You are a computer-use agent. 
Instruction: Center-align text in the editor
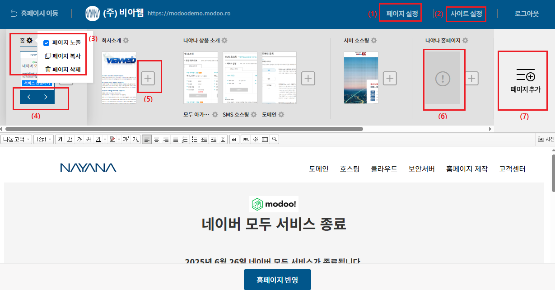point(156,139)
